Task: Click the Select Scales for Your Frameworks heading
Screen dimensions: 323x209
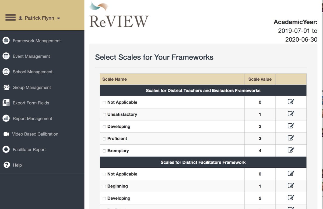Action: pyautogui.click(x=154, y=57)
